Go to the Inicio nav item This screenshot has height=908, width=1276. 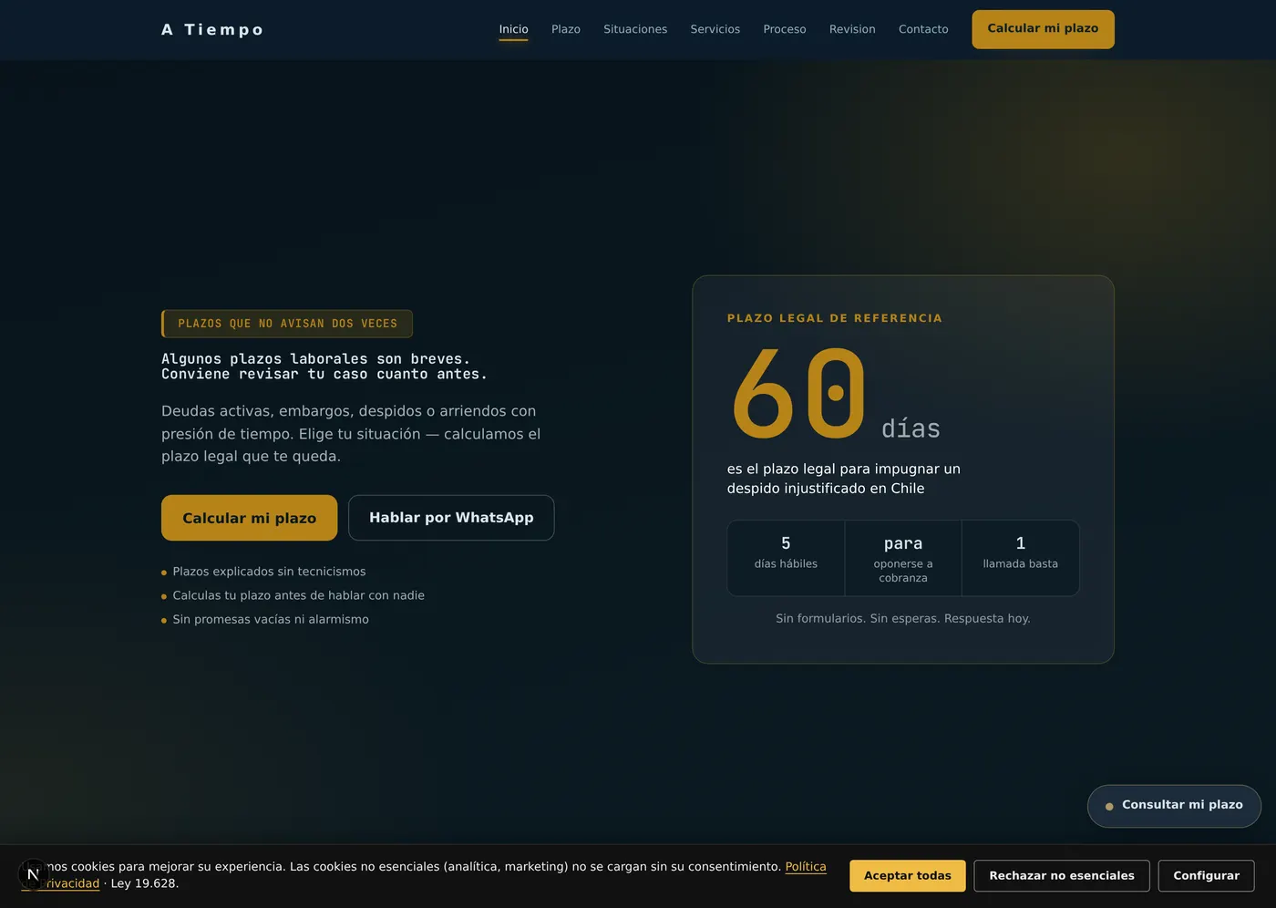513,29
